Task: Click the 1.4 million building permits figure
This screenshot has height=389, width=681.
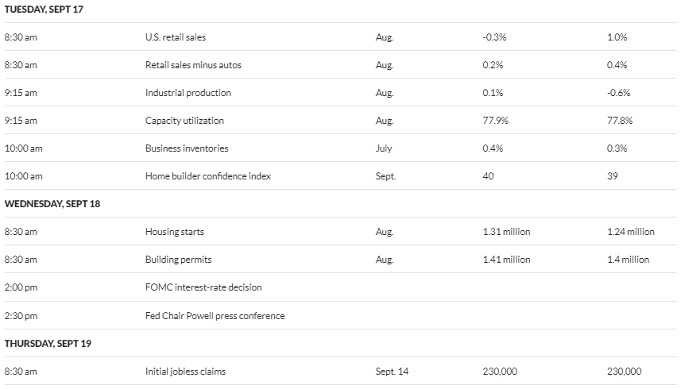Action: 628,260
